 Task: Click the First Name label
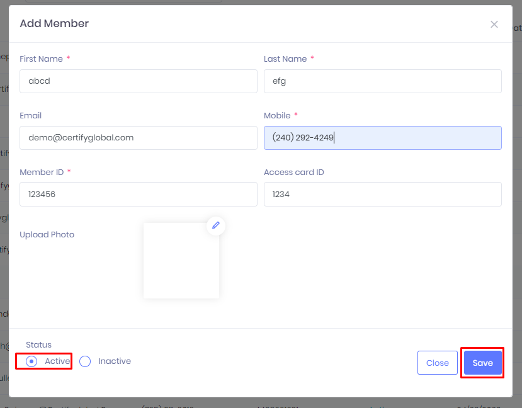point(41,59)
